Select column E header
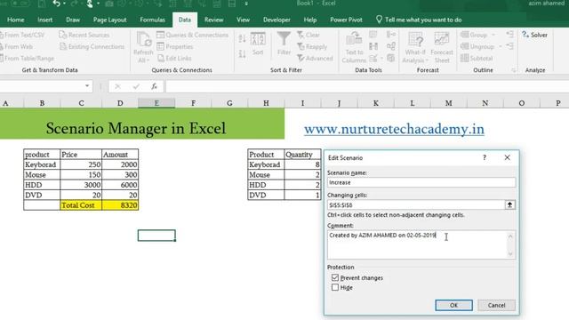 pos(156,103)
